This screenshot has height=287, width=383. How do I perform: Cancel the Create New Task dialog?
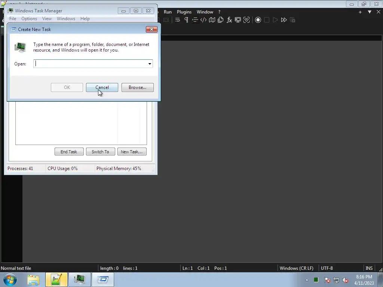coord(102,87)
